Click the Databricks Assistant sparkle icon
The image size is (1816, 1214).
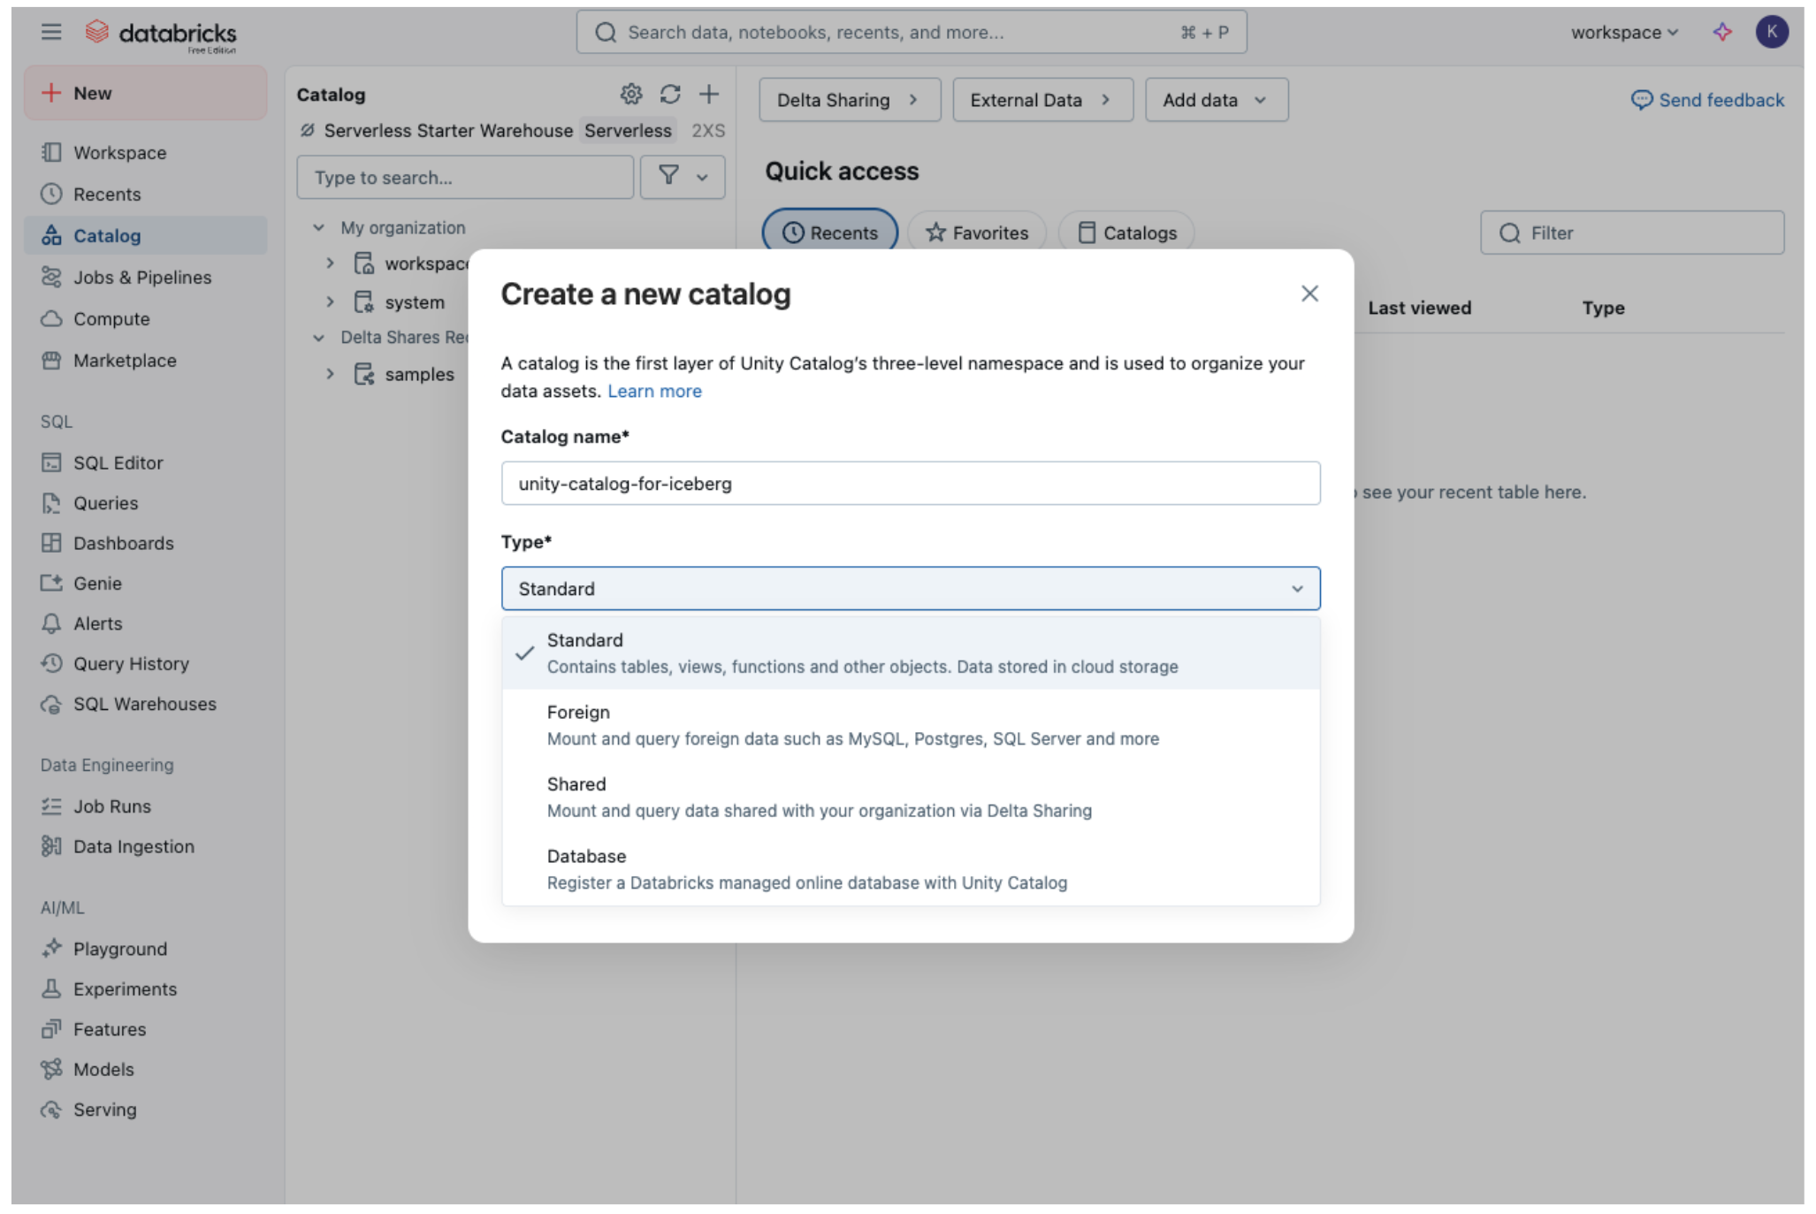pos(1722,32)
